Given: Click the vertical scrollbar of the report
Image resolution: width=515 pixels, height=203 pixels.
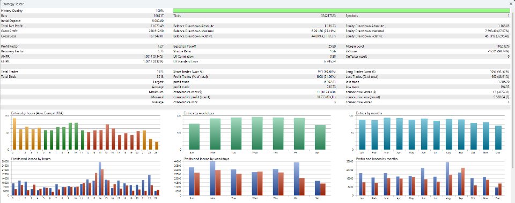Looking at the screenshot, I should [x=513, y=91].
